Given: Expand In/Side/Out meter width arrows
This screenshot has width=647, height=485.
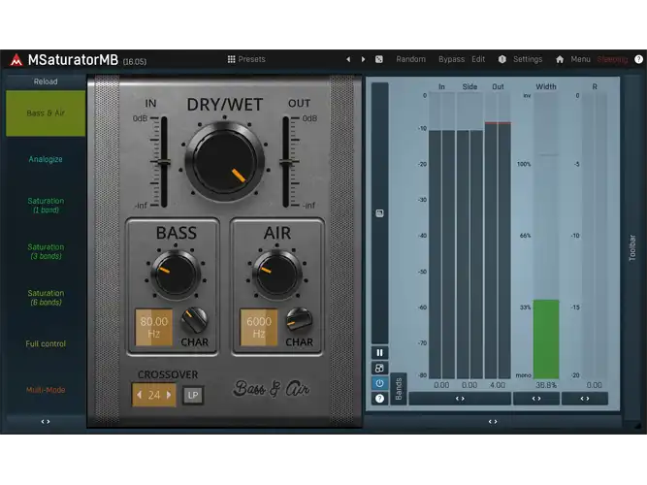Looking at the screenshot, I should (460, 399).
